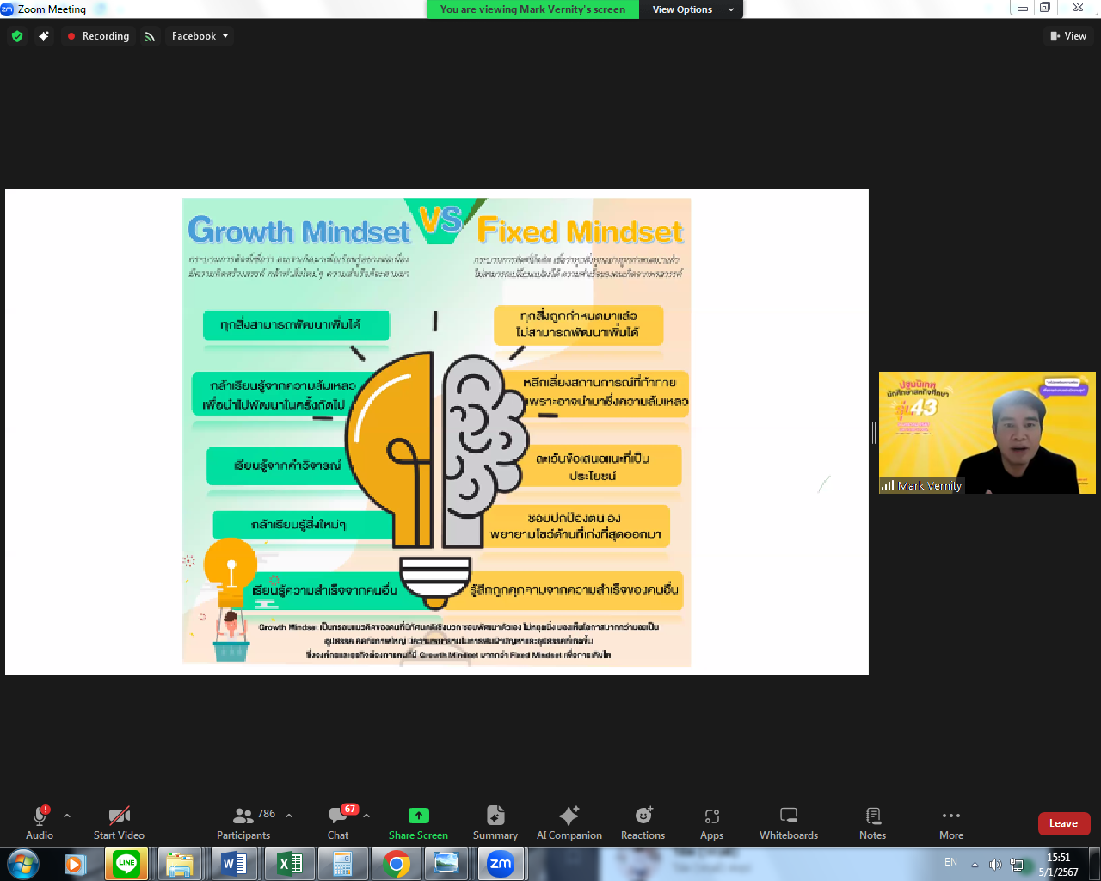Select Mark Vernity's video thumbnail

pos(987,433)
